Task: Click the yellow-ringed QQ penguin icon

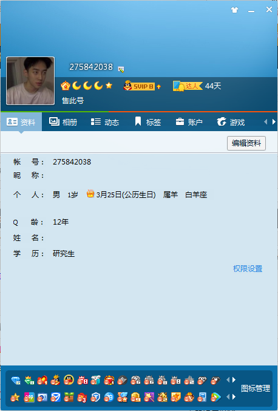Action: pyautogui.click(x=69, y=380)
